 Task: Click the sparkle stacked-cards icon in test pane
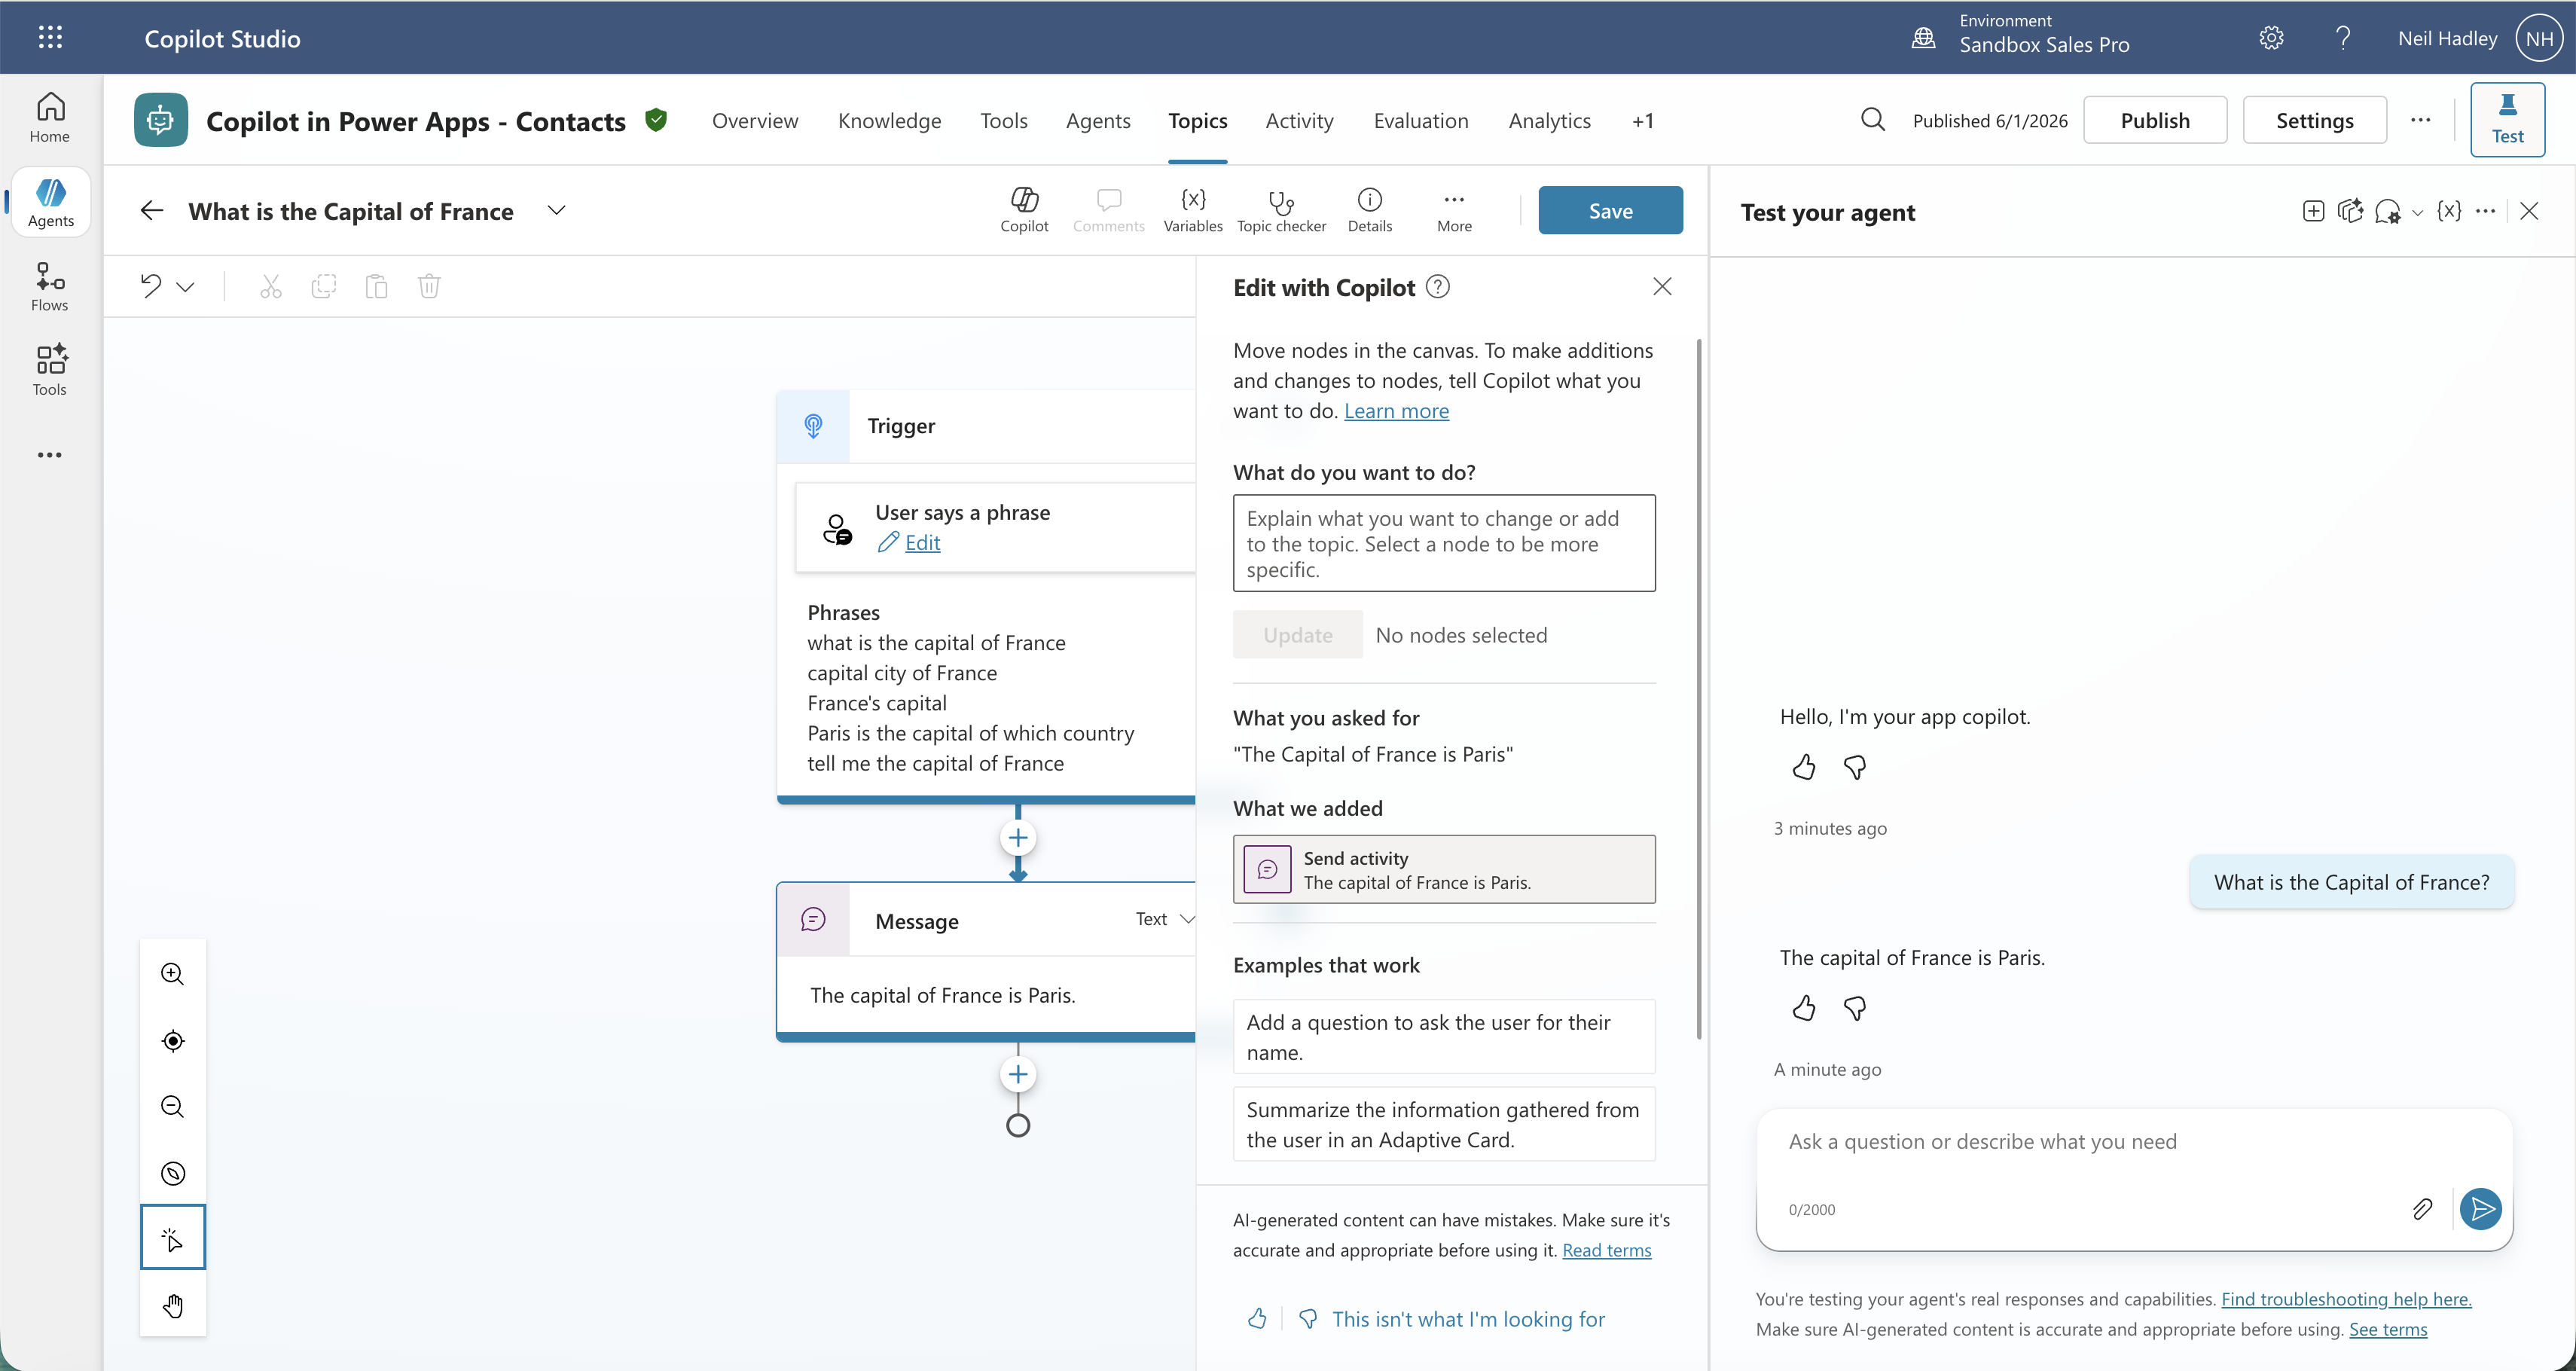tap(2350, 211)
